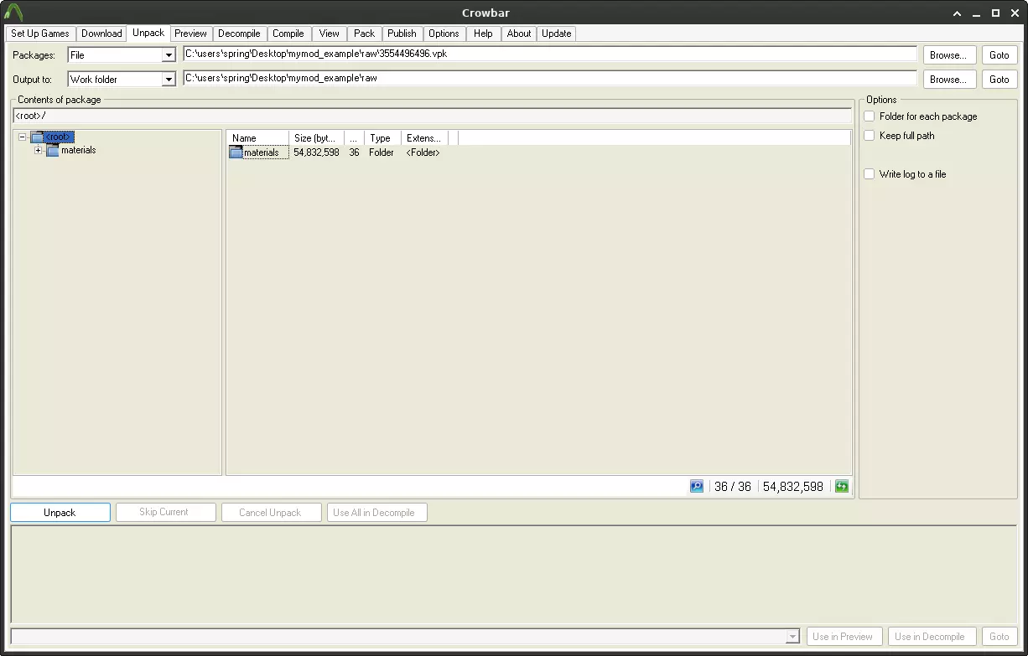Open the Download tab
Image resolution: width=1028 pixels, height=656 pixels.
tap(101, 34)
